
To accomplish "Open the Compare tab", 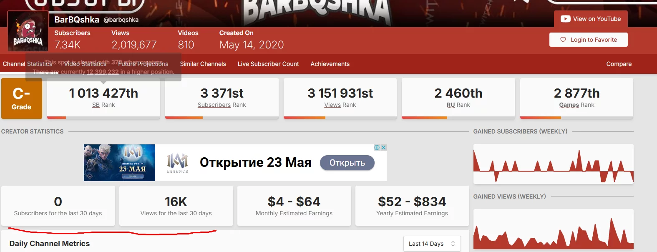I will (619, 64).
